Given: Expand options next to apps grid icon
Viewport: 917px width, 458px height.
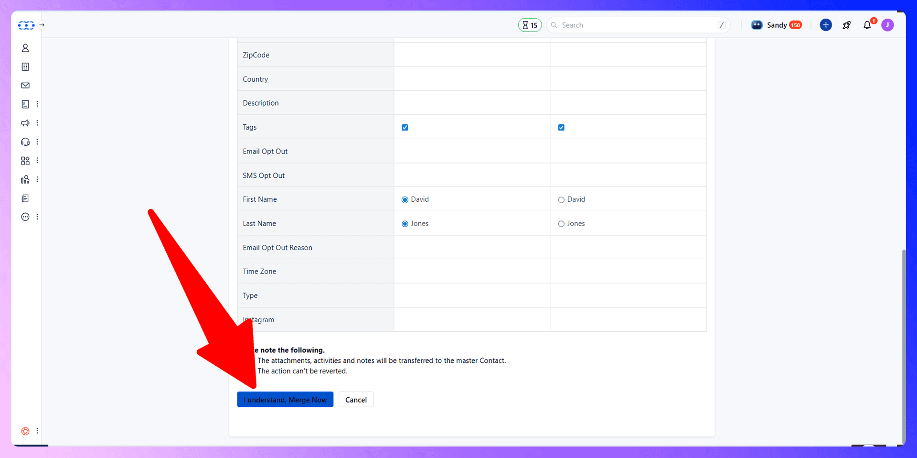Looking at the screenshot, I should point(37,161).
